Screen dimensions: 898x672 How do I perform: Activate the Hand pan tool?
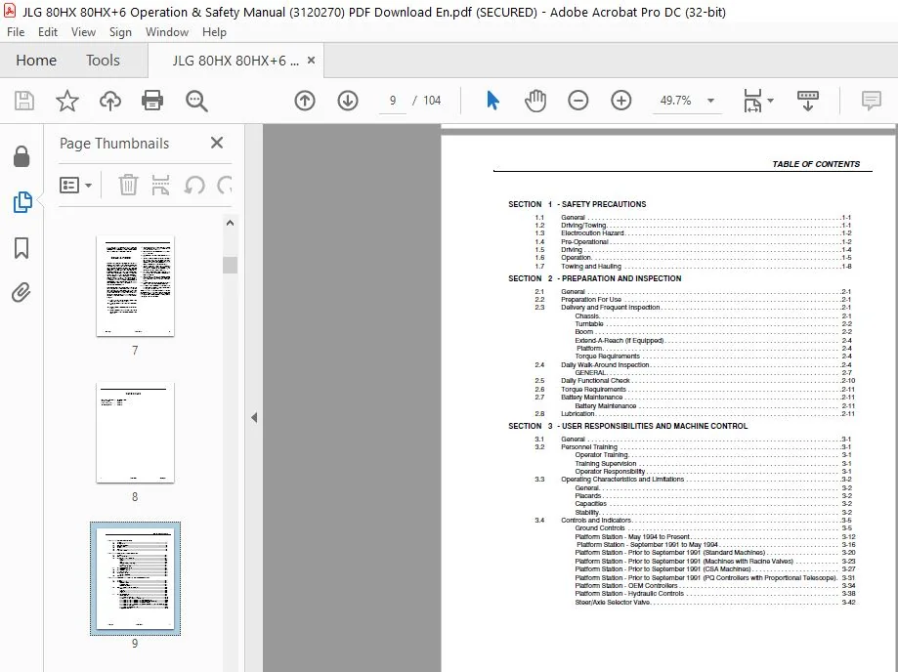pyautogui.click(x=535, y=101)
